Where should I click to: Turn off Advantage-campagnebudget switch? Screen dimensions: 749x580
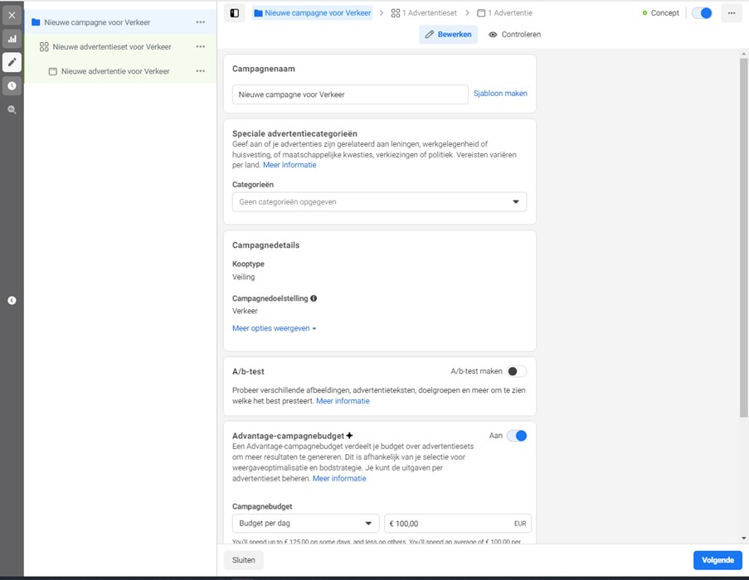pyautogui.click(x=517, y=436)
